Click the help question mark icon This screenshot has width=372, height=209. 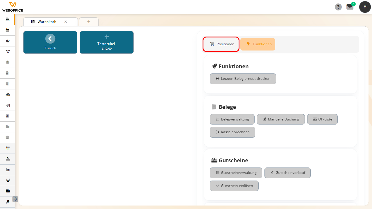338,7
